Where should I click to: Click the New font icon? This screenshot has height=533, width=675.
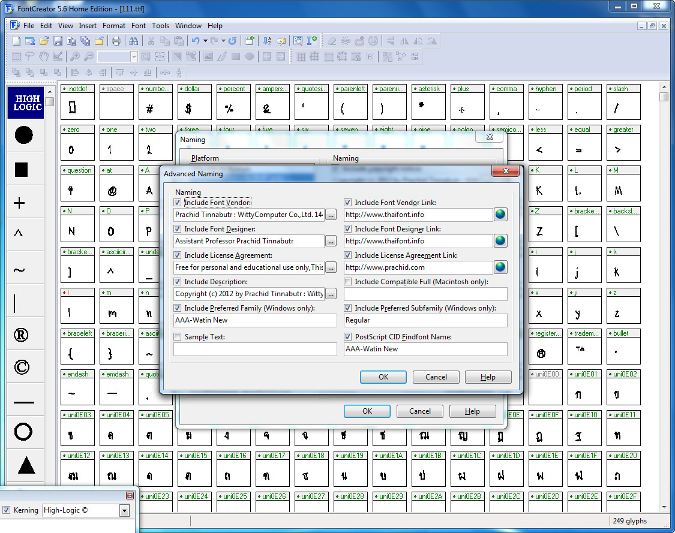pos(16,41)
